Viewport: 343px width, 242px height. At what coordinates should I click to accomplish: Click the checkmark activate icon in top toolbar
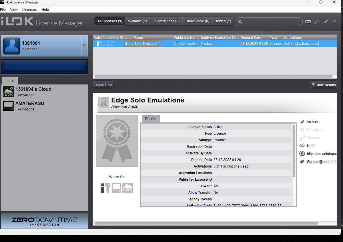coord(326,21)
